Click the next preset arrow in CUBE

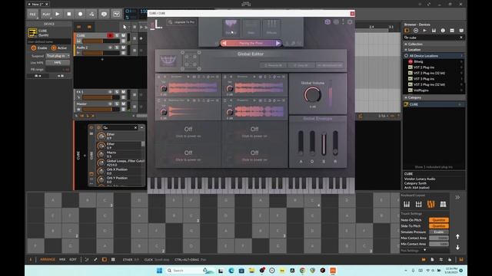[278, 43]
